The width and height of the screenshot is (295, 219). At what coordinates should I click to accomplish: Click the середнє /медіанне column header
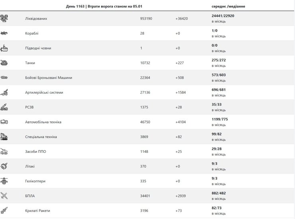228,6
